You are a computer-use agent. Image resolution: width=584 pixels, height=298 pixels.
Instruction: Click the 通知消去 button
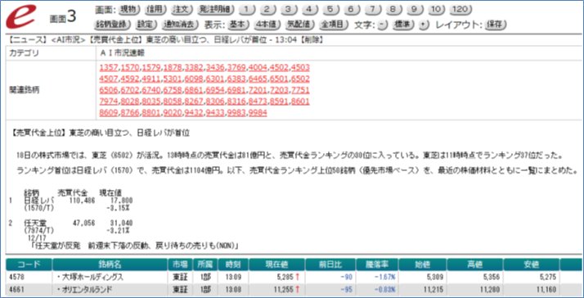click(x=179, y=25)
